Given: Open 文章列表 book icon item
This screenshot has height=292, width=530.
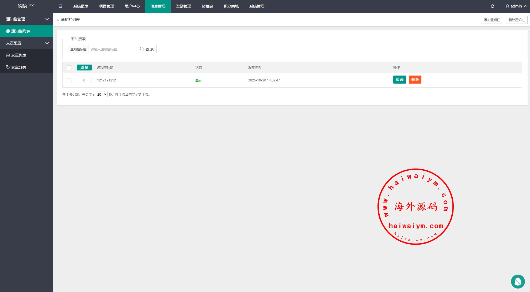Looking at the screenshot, I should point(18,55).
